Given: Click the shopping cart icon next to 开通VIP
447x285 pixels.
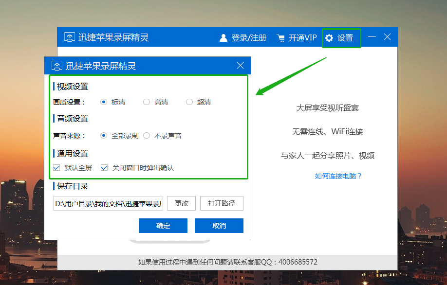Looking at the screenshot, I should [x=280, y=37].
